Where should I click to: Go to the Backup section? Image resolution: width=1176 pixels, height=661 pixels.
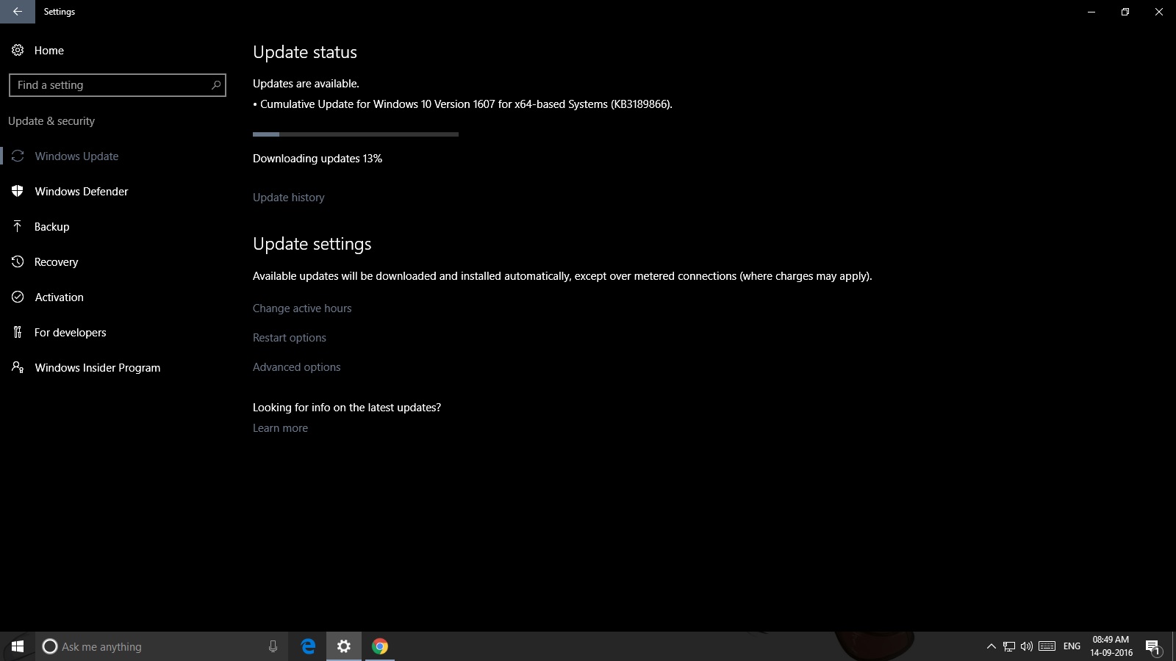(x=51, y=226)
